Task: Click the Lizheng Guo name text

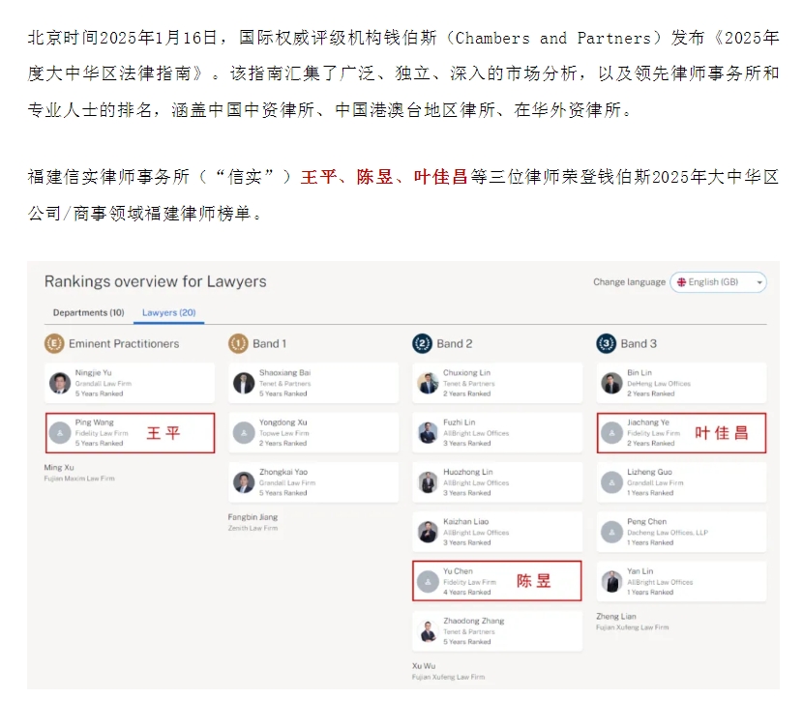Action: click(x=649, y=472)
